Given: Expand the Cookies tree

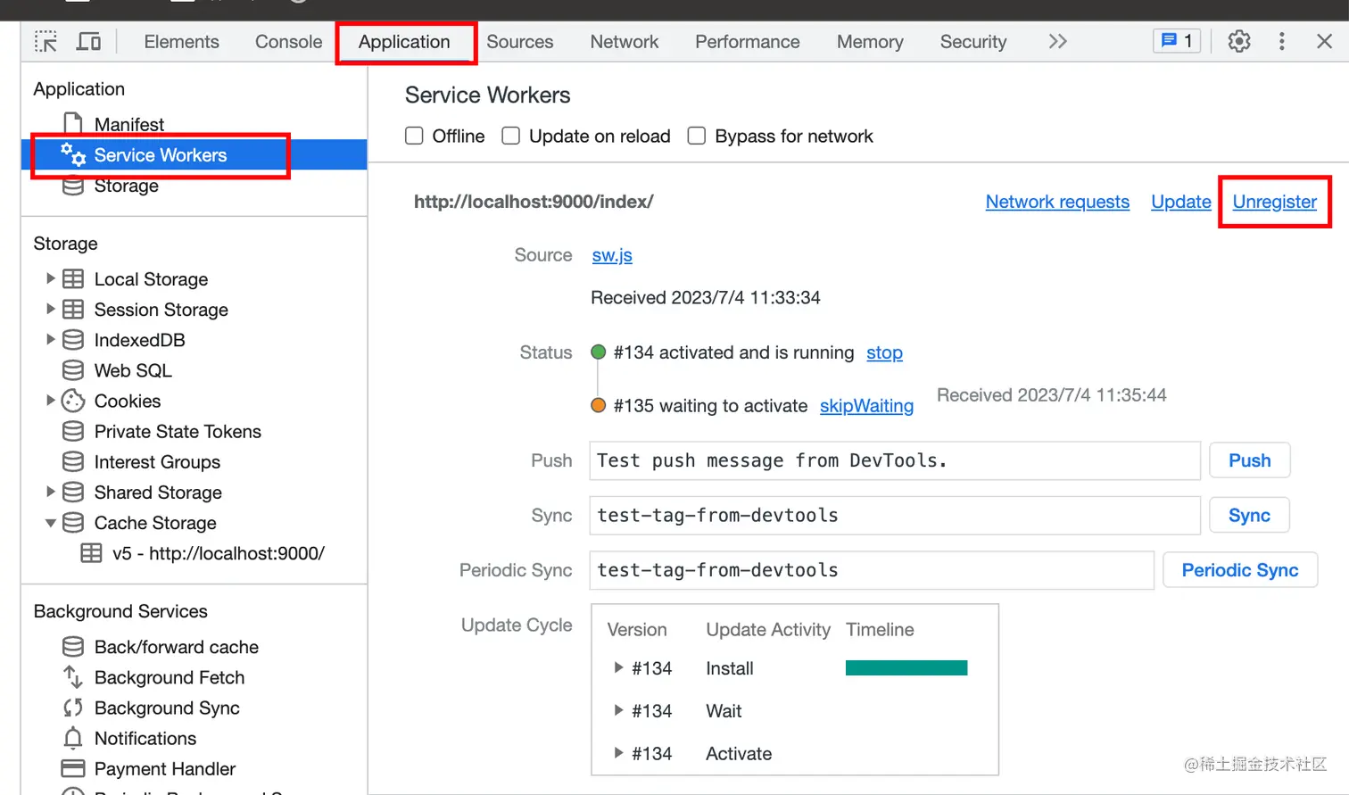Looking at the screenshot, I should click(x=50, y=400).
